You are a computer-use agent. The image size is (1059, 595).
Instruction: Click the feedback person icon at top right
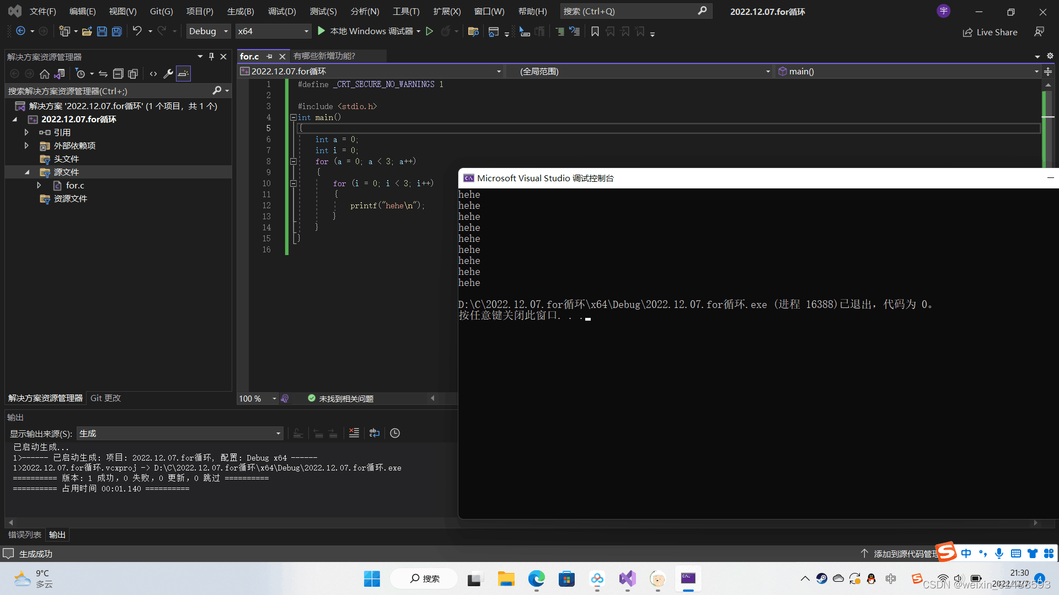click(1039, 32)
